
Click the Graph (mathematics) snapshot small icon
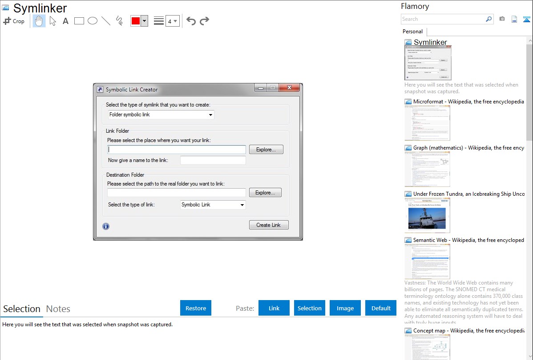click(x=408, y=148)
